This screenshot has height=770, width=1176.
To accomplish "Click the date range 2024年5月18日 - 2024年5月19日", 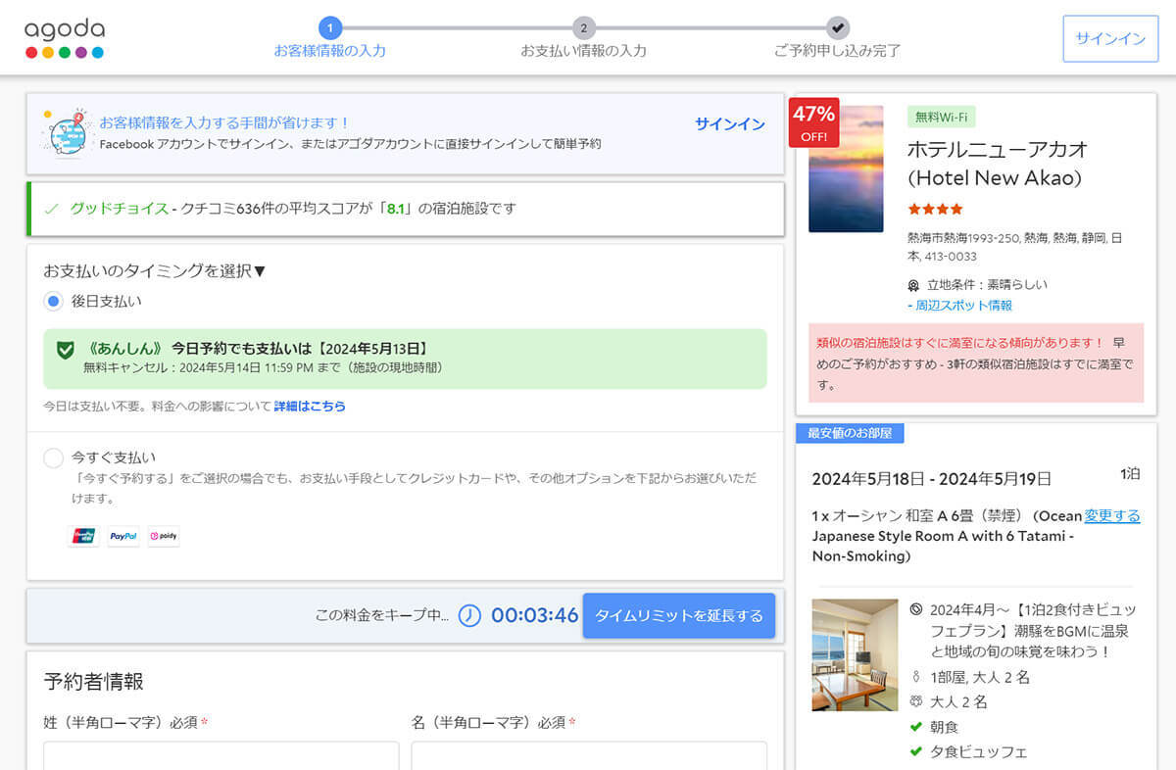I will click(x=932, y=478).
